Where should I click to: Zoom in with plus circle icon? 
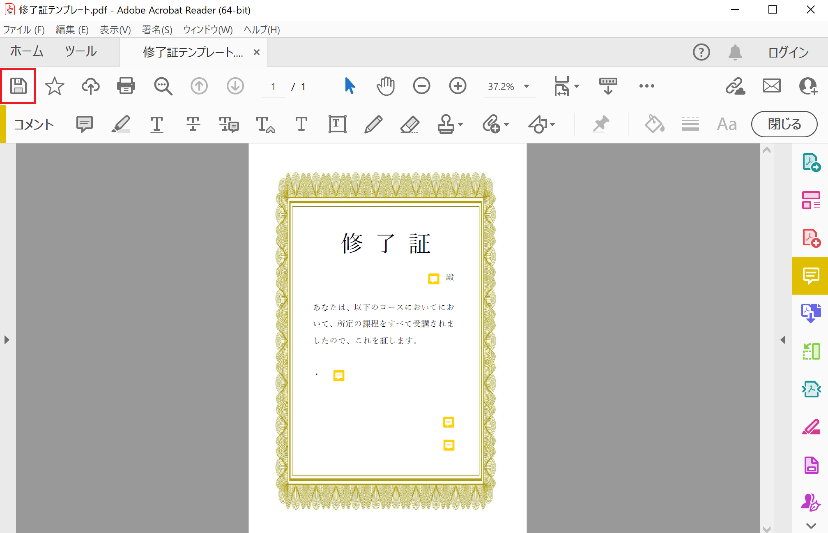tap(458, 86)
